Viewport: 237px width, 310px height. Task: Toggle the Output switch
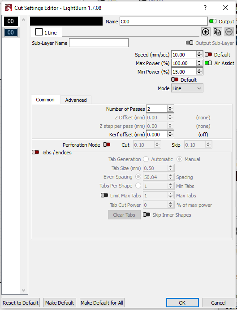click(213, 21)
